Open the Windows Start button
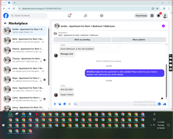The height and width of the screenshot is (139, 173). click(3, 125)
